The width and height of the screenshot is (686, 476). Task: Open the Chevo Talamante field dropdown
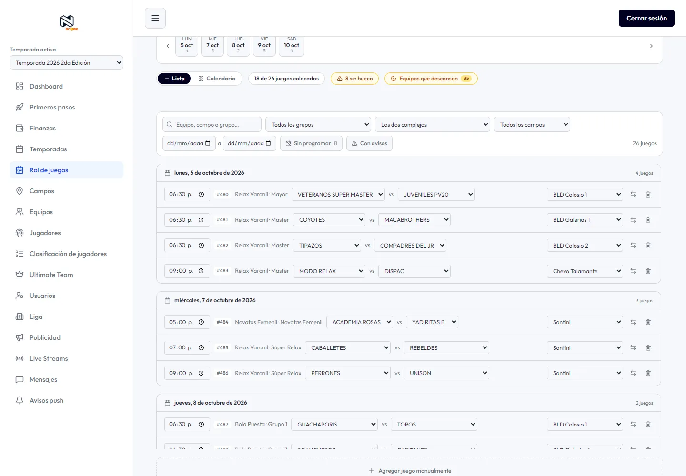pyautogui.click(x=585, y=271)
